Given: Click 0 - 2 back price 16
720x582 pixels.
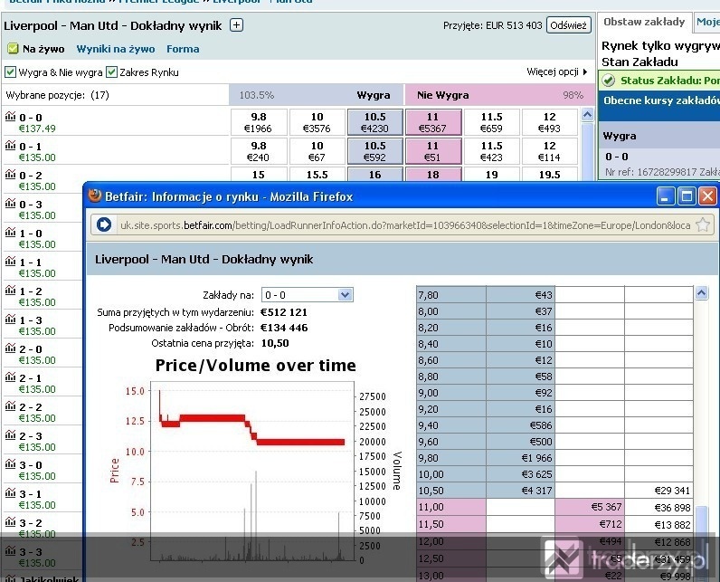Looking at the screenshot, I should point(375,174).
